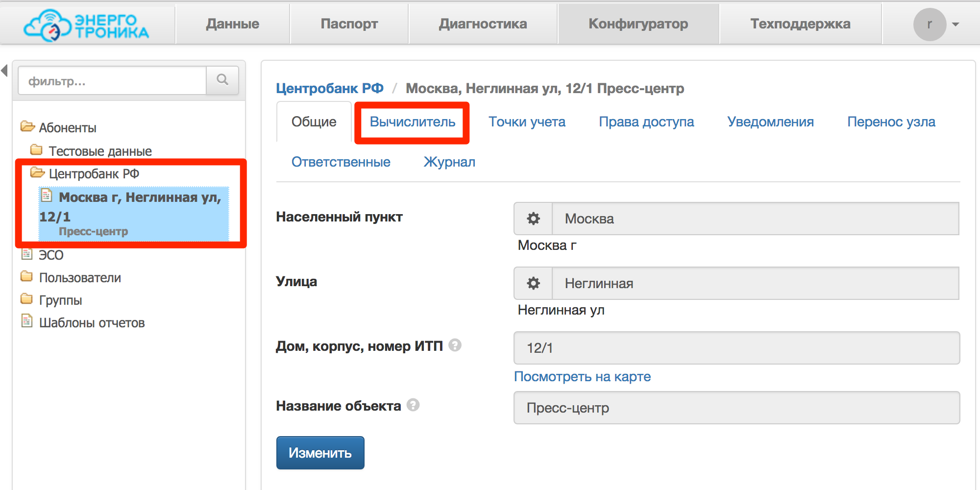Click the ЭСО document icon
This screenshot has height=490, width=980.
[x=27, y=254]
